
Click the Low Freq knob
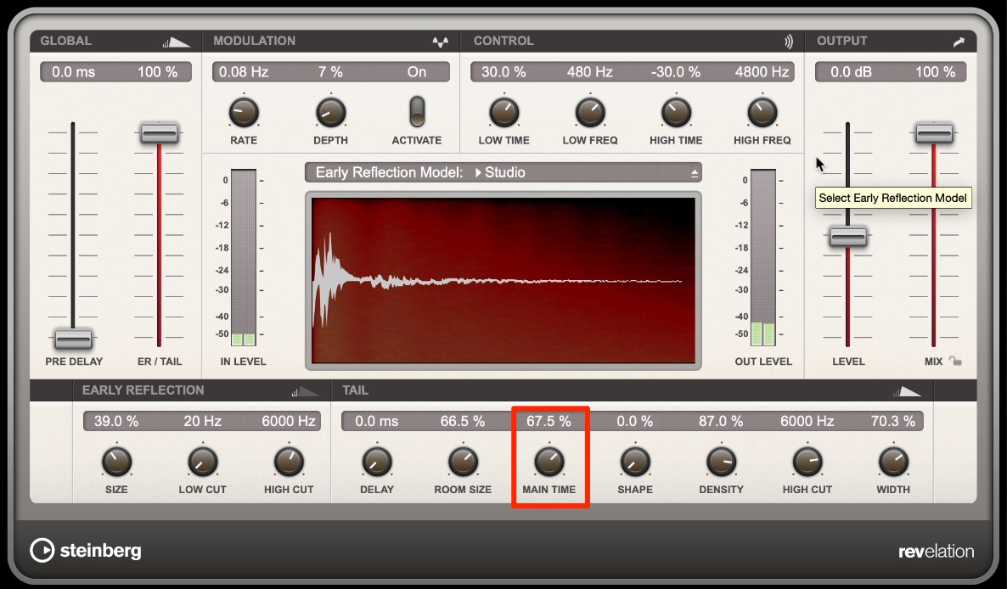[590, 112]
